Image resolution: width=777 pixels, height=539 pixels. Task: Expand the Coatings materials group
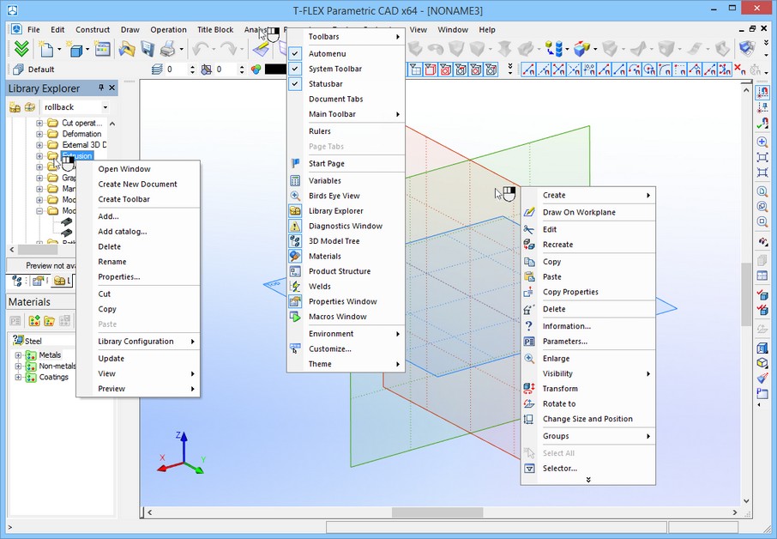pos(18,377)
